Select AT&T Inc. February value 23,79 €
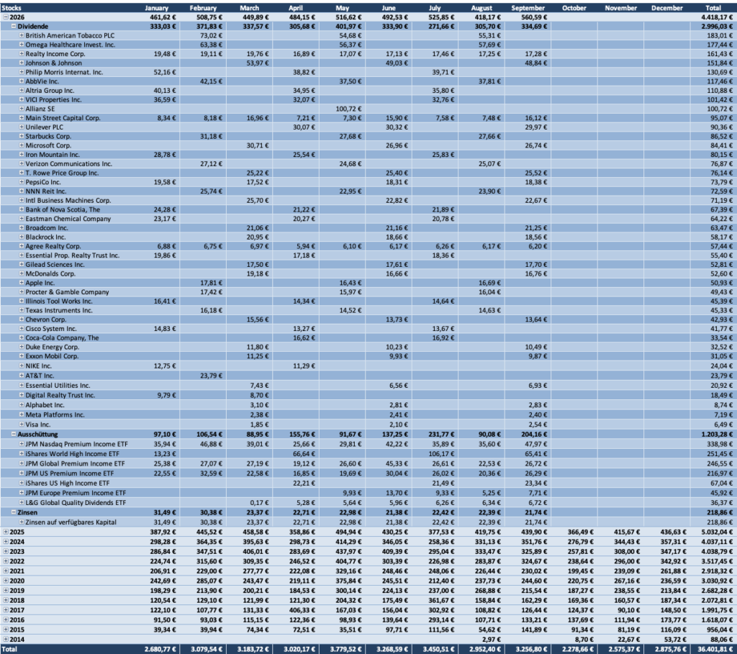 pos(212,376)
